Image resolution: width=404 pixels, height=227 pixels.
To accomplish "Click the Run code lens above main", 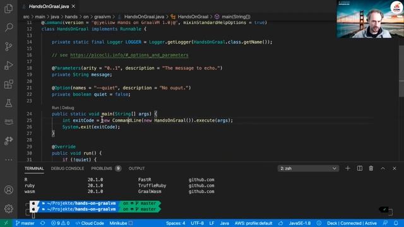I will (55, 108).
